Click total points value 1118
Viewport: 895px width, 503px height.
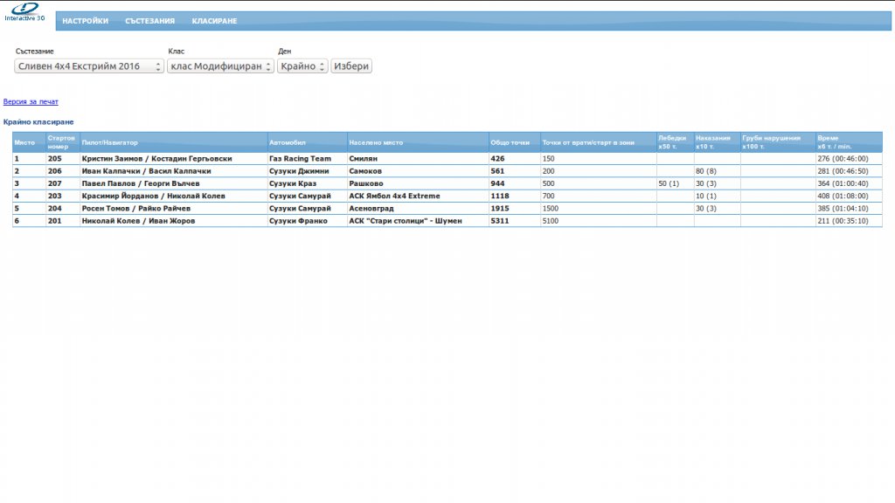[x=500, y=196]
